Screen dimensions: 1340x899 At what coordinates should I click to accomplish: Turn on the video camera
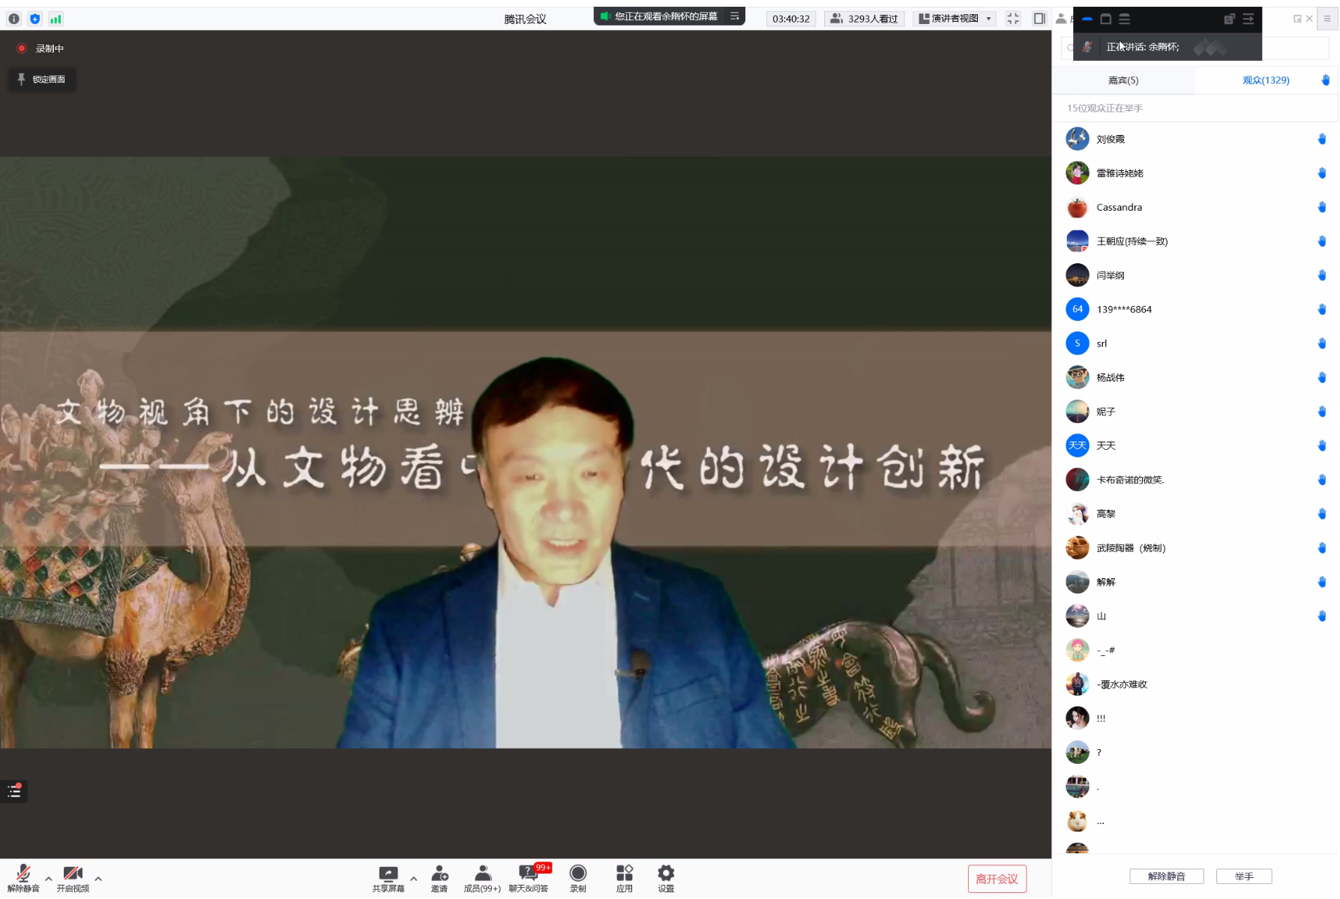tap(73, 877)
